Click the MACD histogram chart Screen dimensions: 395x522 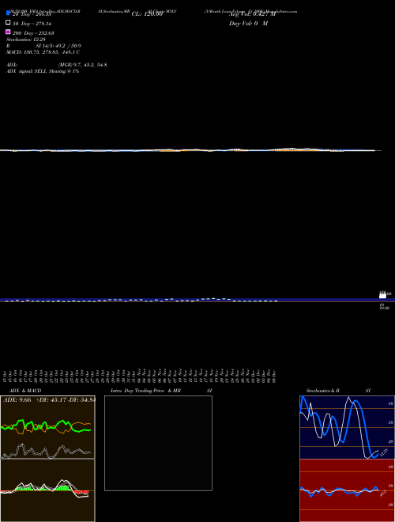[x=47, y=490]
